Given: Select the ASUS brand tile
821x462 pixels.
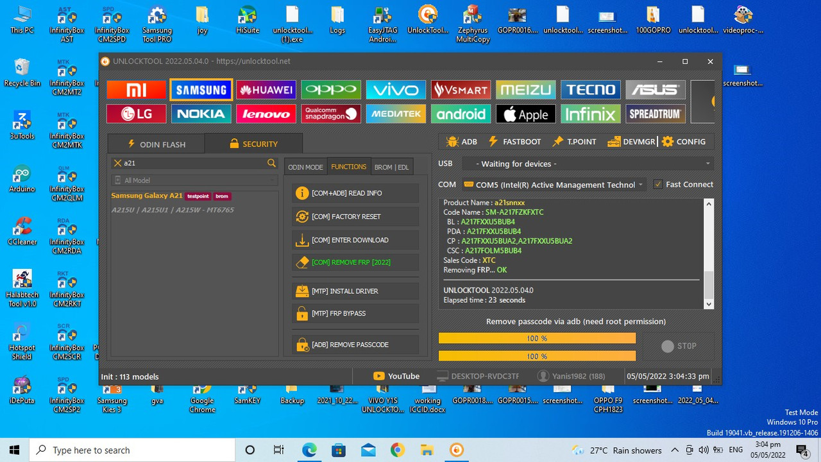Looking at the screenshot, I should tap(655, 90).
